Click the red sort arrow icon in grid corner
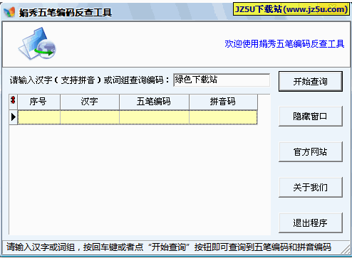This screenshot has width=352, height=258. click(x=13, y=100)
